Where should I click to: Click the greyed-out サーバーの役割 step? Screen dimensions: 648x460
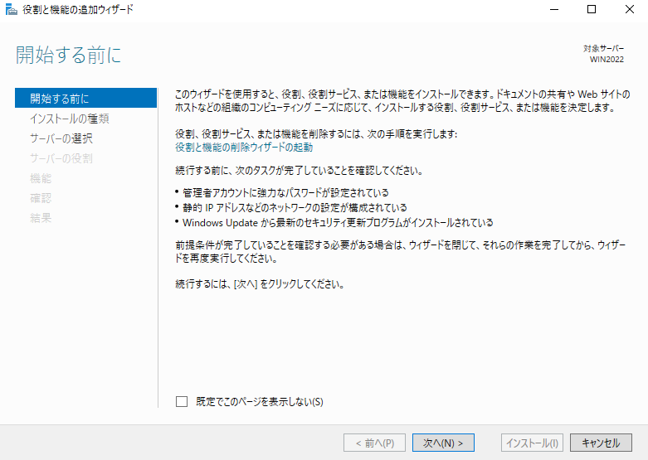(61, 158)
